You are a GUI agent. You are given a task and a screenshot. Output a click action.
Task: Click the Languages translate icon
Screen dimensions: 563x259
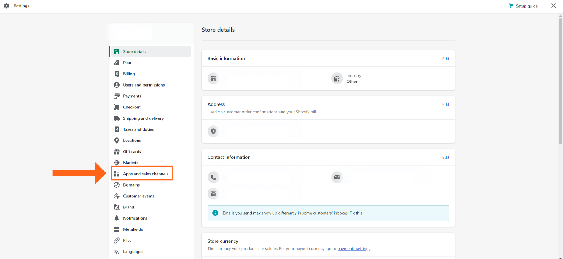coord(117,251)
